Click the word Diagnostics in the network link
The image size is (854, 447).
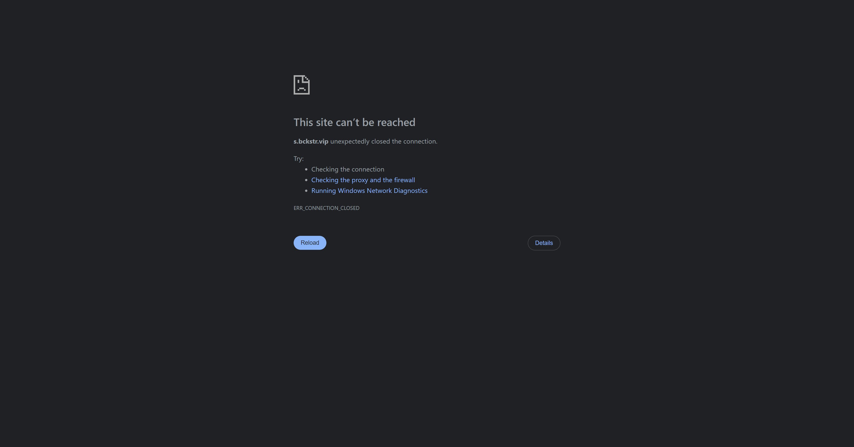click(x=410, y=191)
